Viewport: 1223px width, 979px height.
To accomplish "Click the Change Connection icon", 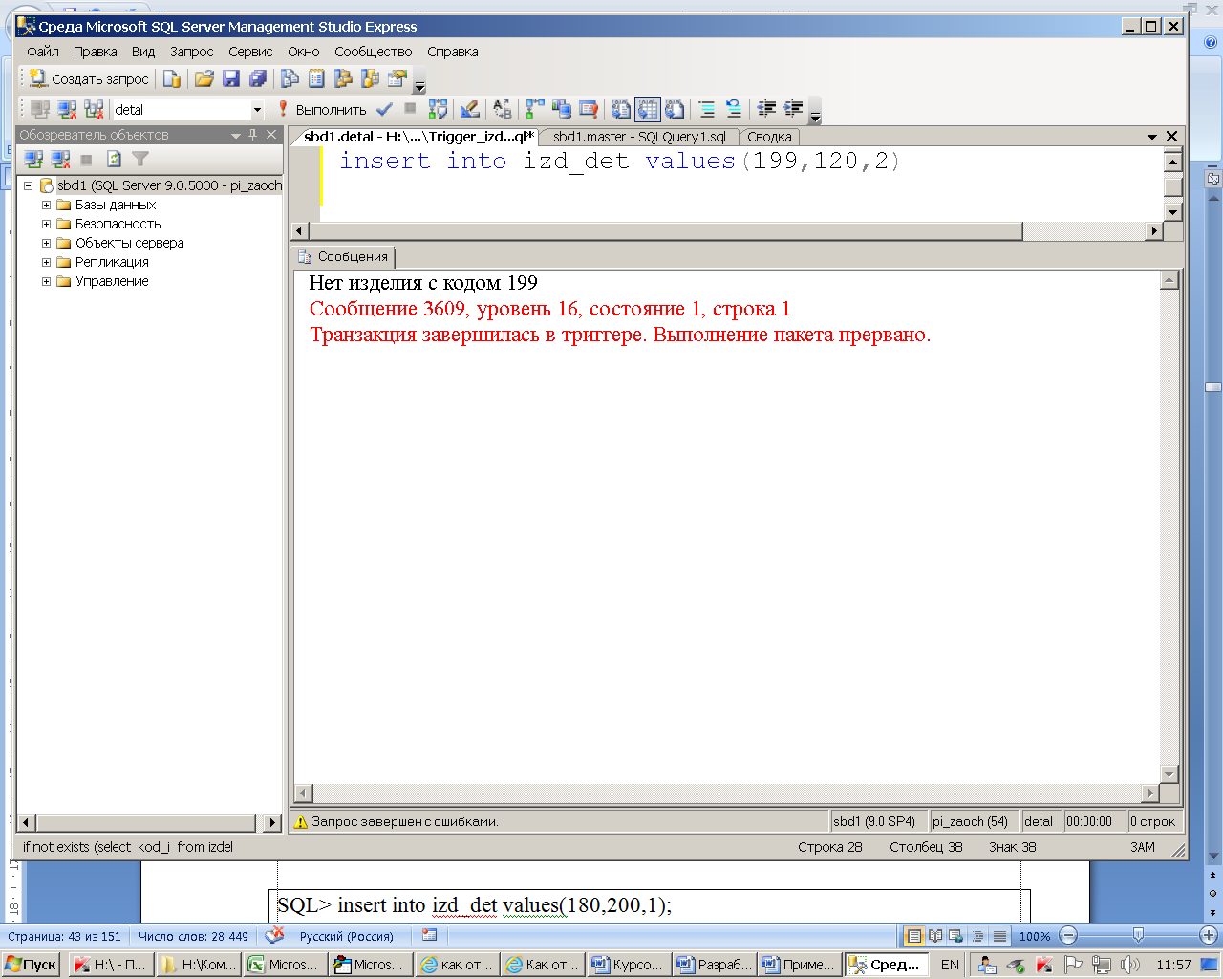I will click(x=93, y=110).
